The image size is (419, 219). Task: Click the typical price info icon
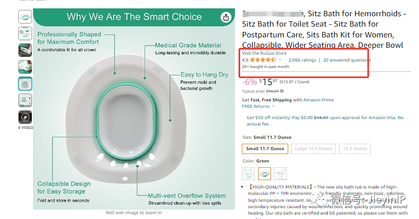(x=282, y=91)
